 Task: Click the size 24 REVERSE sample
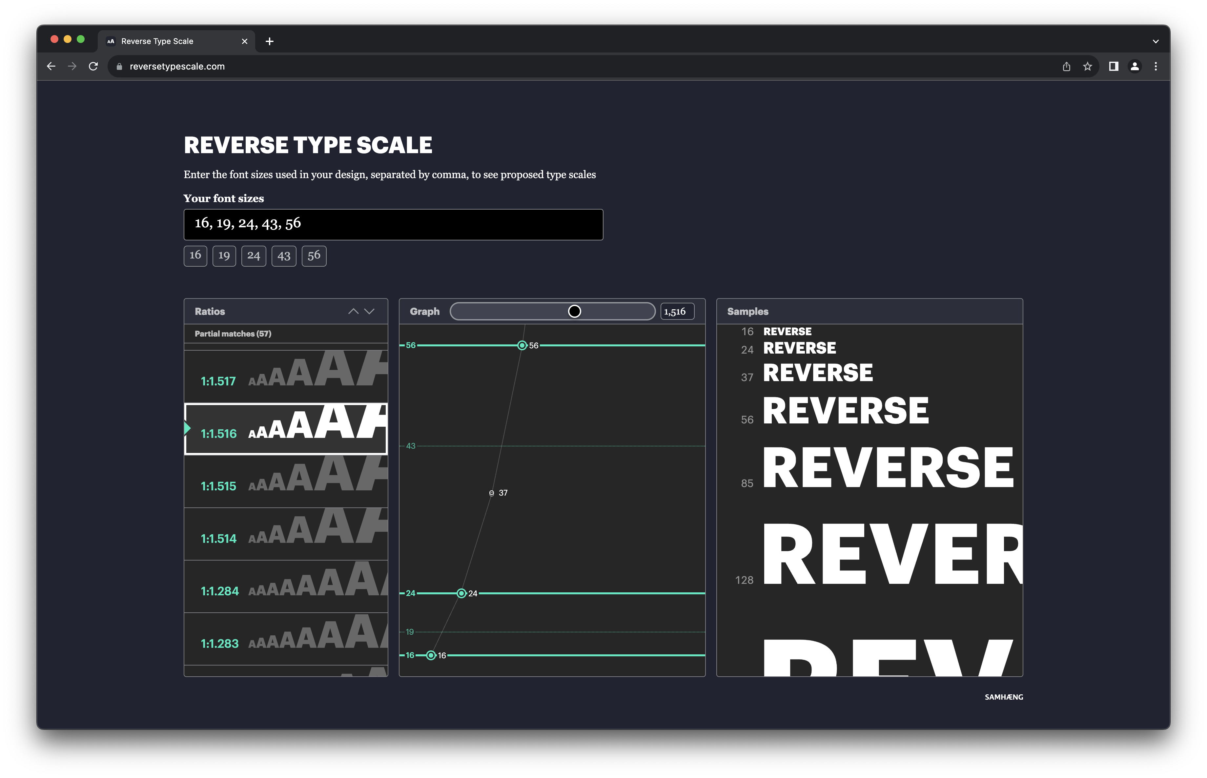[x=799, y=348]
